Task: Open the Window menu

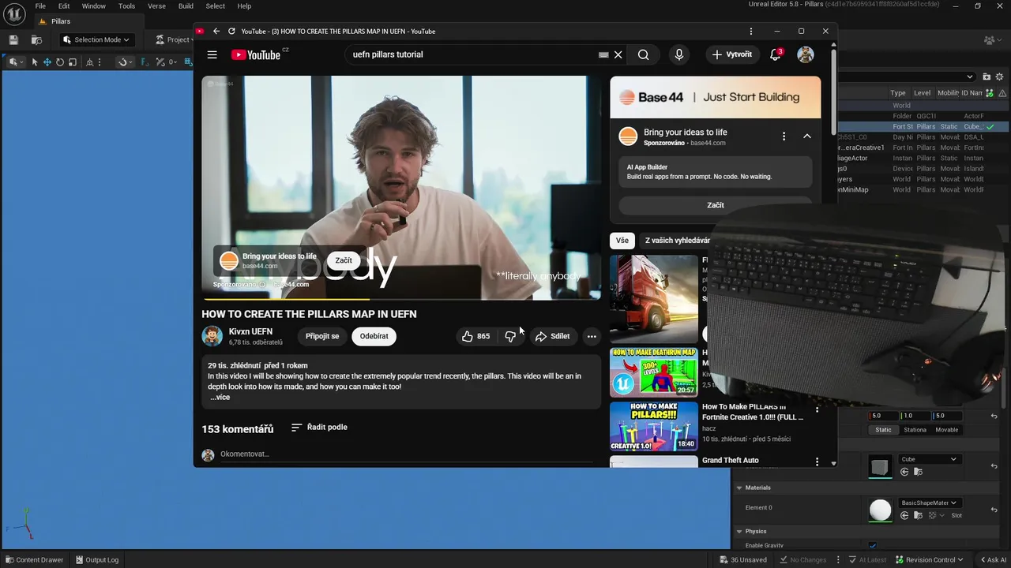Action: tap(93, 6)
